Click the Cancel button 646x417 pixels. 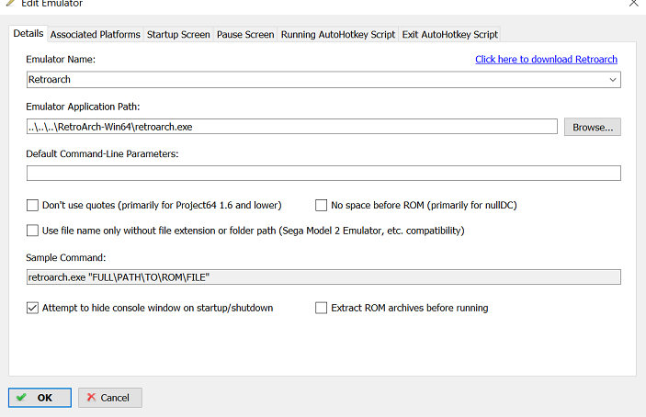[110, 398]
